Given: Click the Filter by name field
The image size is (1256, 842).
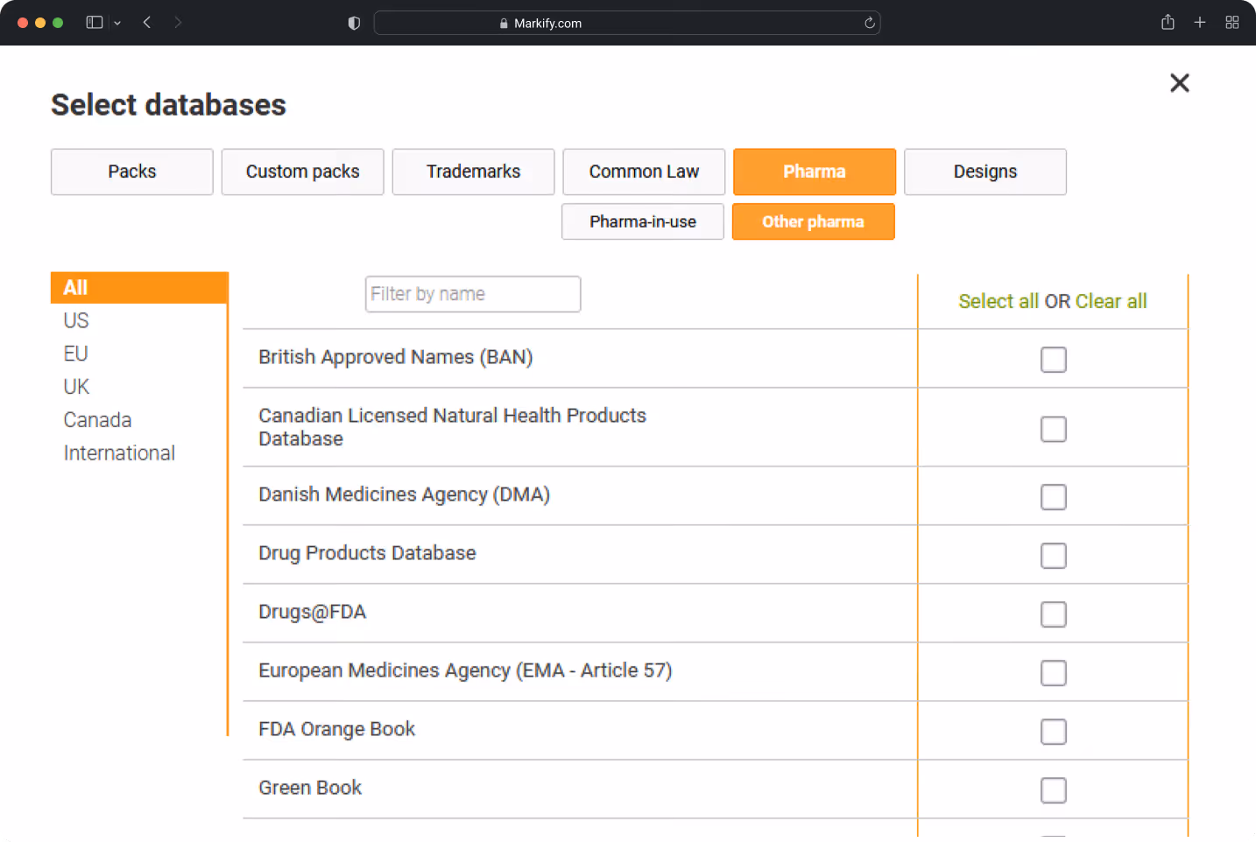Looking at the screenshot, I should (x=473, y=294).
